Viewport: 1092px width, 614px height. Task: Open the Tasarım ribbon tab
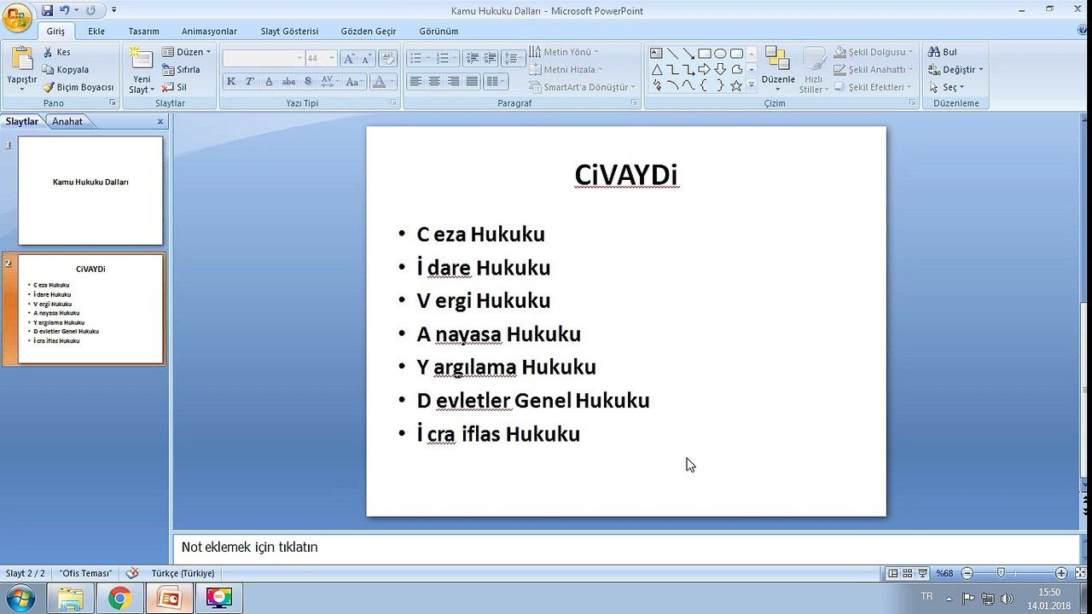click(x=144, y=31)
